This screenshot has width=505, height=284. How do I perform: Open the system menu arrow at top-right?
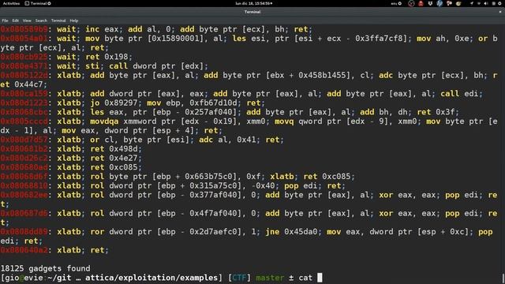[x=500, y=3]
